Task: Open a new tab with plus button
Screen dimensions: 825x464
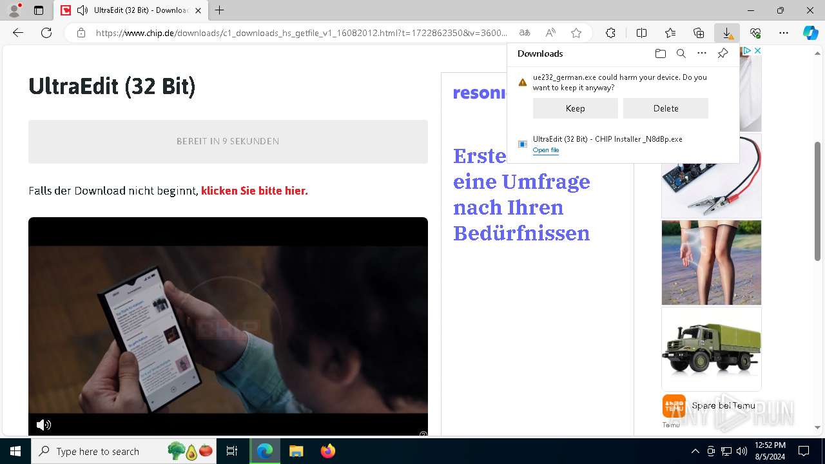Action: [220, 10]
